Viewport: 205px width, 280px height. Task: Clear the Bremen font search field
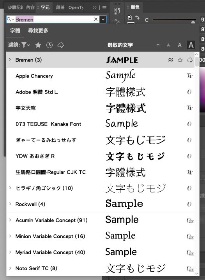pos(96,19)
